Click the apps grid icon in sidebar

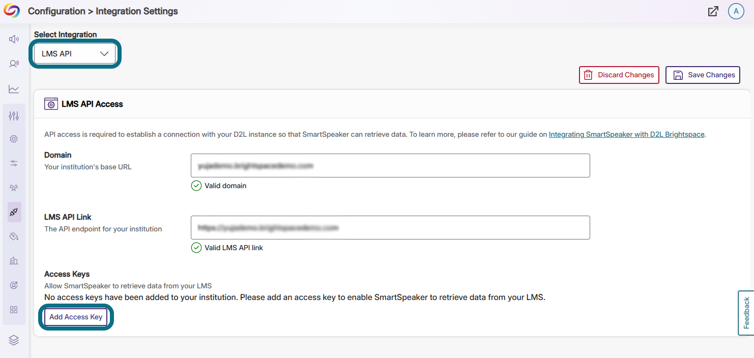14,309
